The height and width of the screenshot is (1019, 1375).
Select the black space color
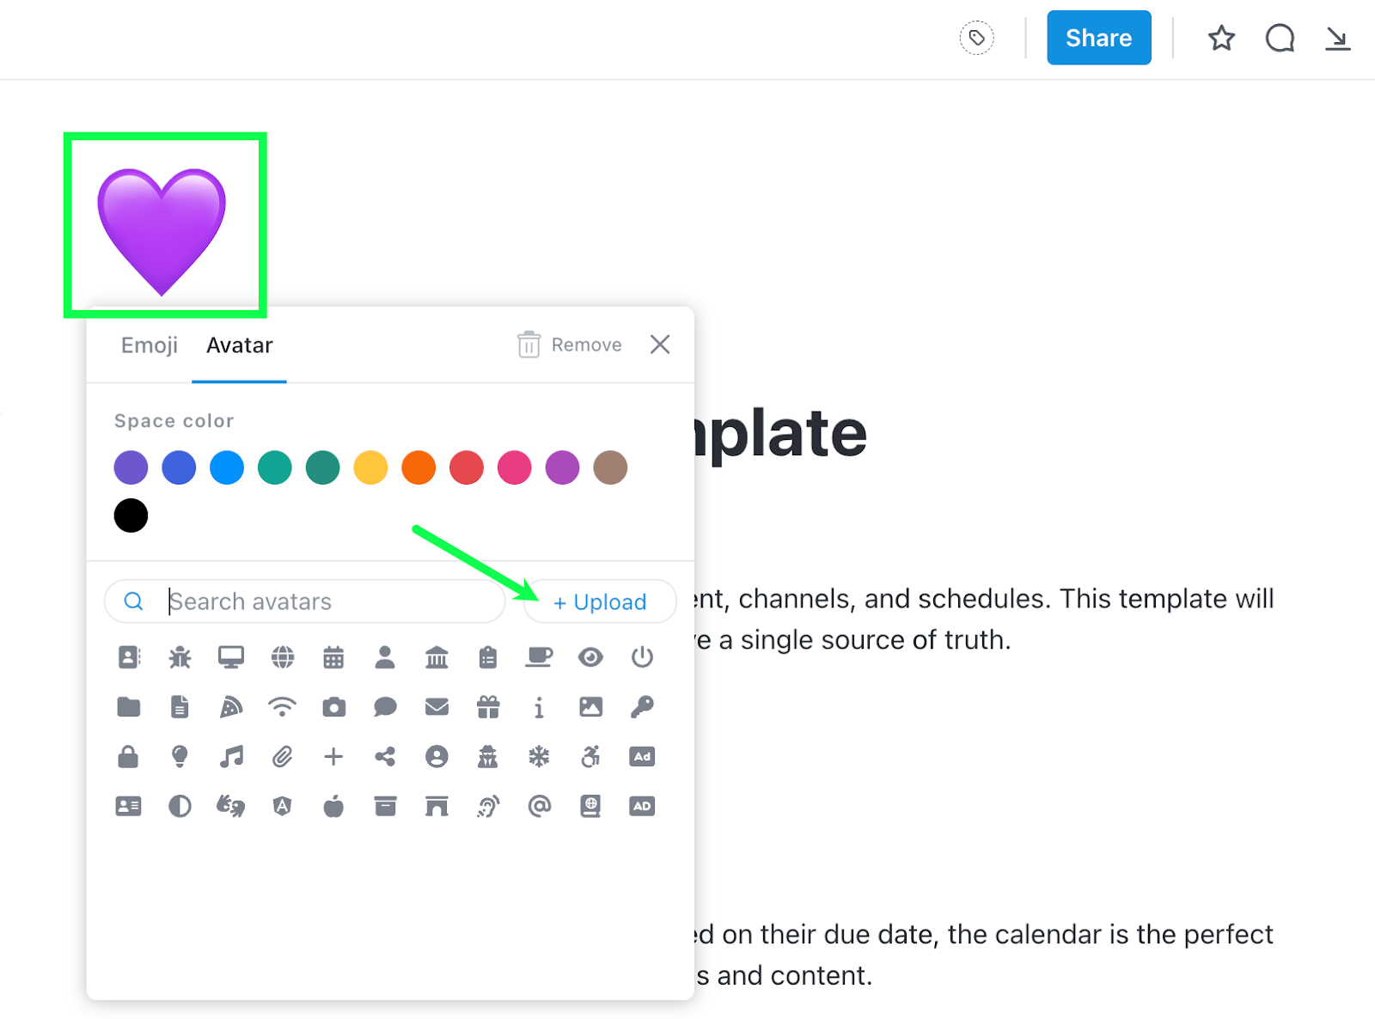pos(131,515)
